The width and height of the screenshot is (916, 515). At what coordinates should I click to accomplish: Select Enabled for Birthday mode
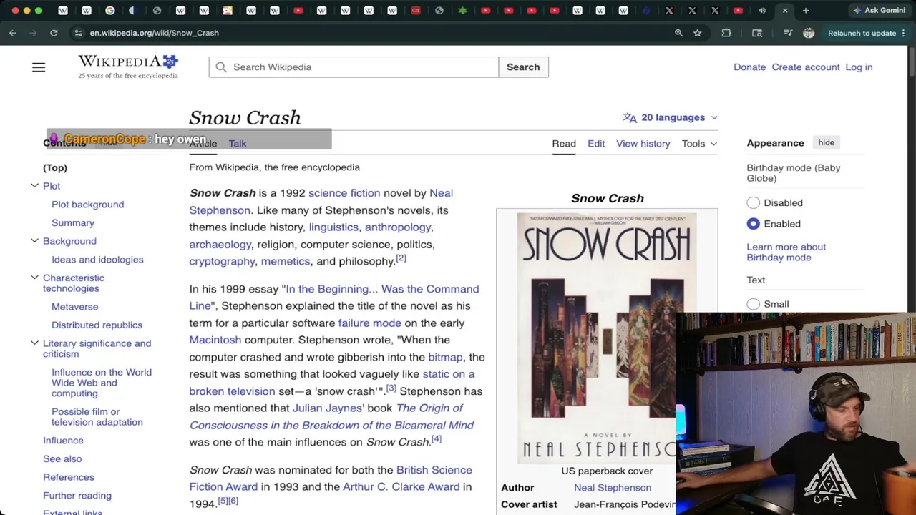(754, 224)
